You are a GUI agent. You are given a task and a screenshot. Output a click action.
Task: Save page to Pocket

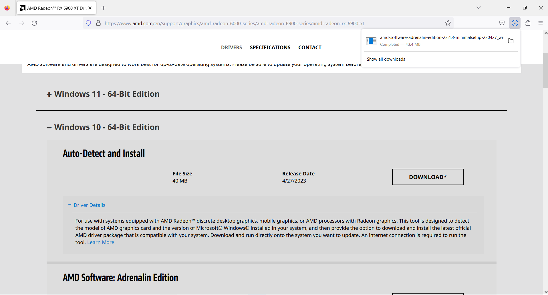[x=502, y=23]
